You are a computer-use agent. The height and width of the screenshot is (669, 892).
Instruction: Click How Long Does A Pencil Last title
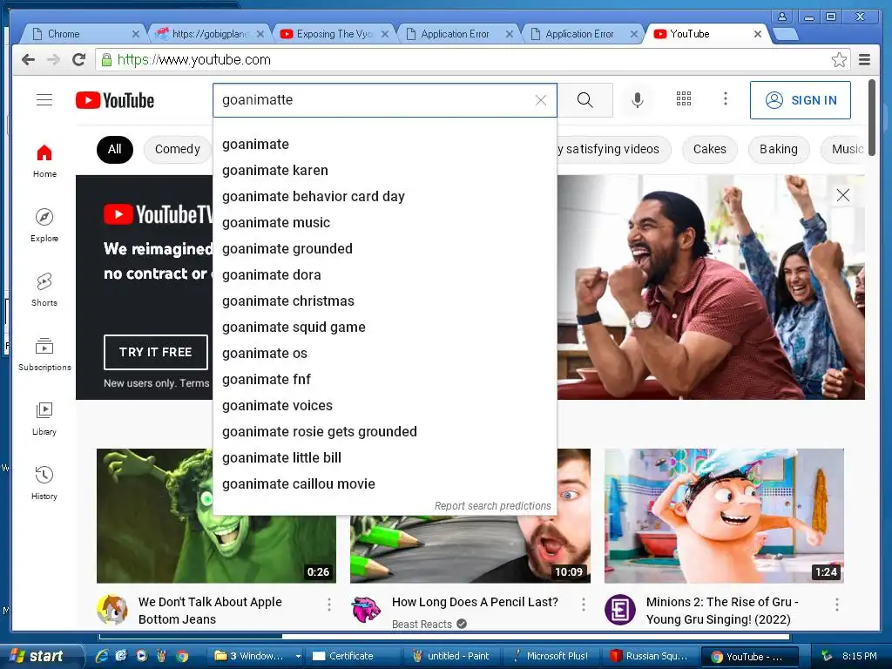coord(475,602)
